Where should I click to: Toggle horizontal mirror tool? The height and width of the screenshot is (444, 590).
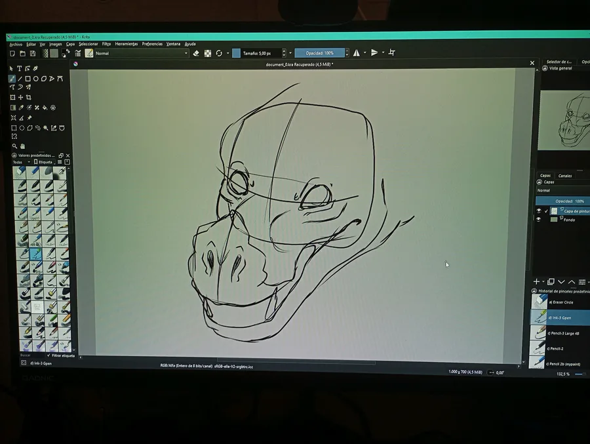tap(357, 53)
